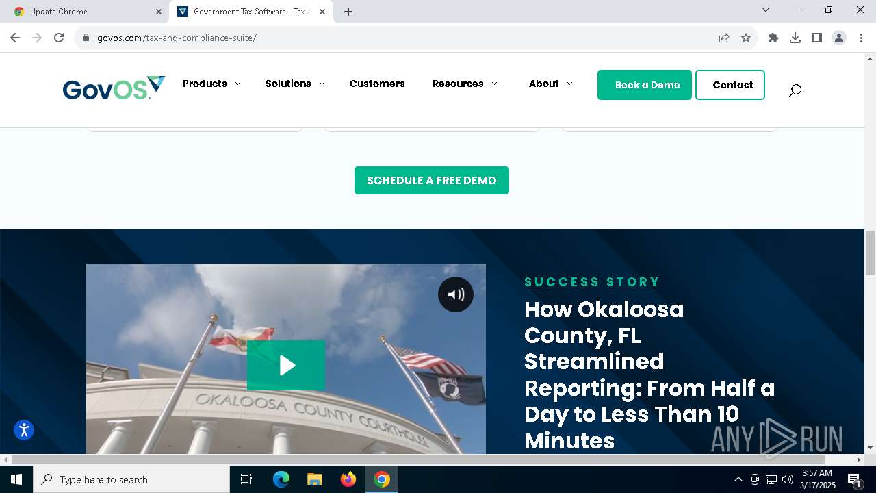Click the SUCCESS STORY label

592,281
